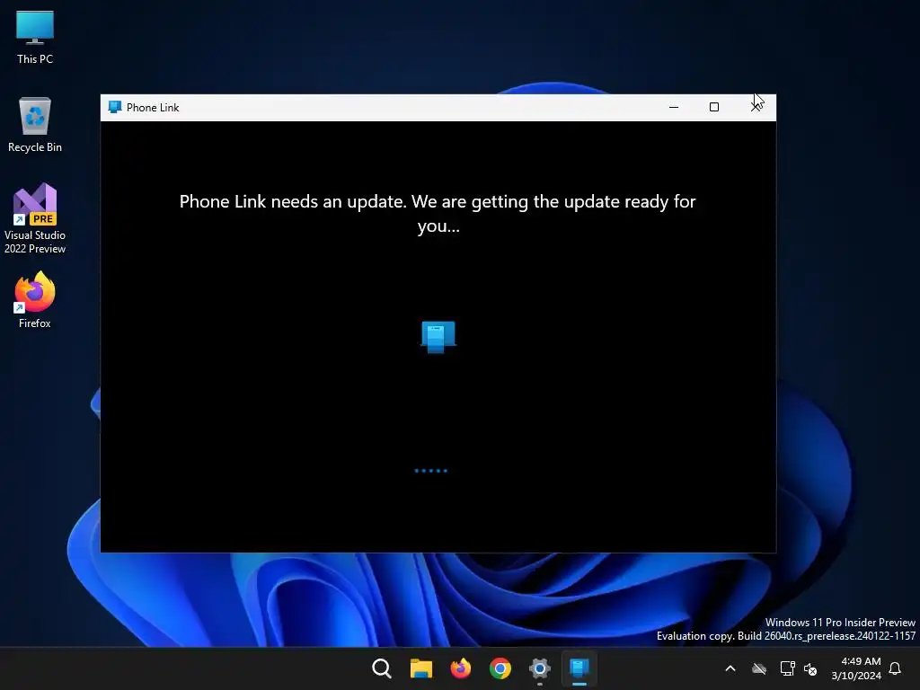920x690 pixels.
Task: Launch Firefox from the taskbar
Action: [x=461, y=668]
